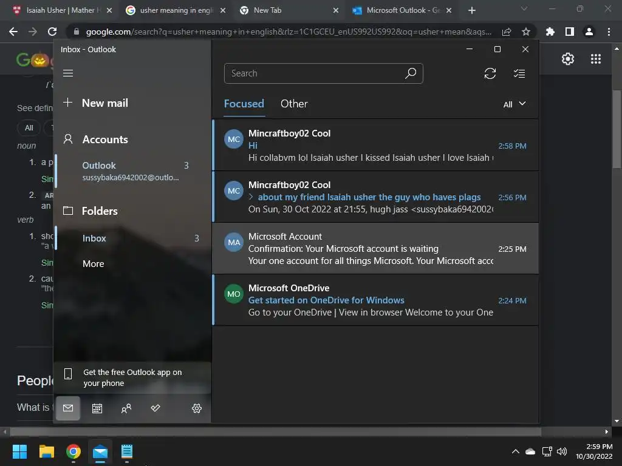Viewport: 622px width, 466px height.
Task: Click the vertical scrollbar in Chrome
Action: click(x=617, y=129)
